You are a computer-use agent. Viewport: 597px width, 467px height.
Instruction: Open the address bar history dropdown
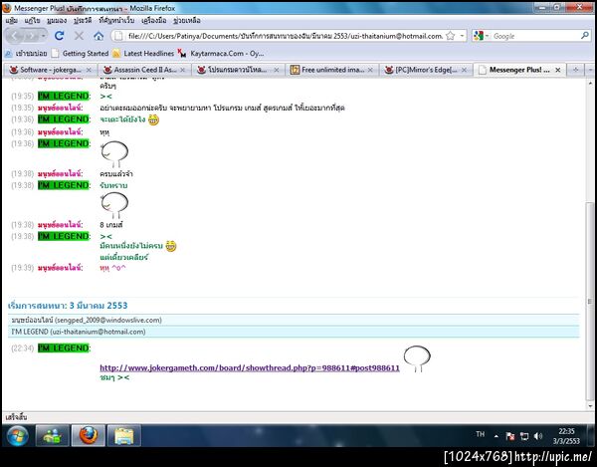(x=462, y=36)
